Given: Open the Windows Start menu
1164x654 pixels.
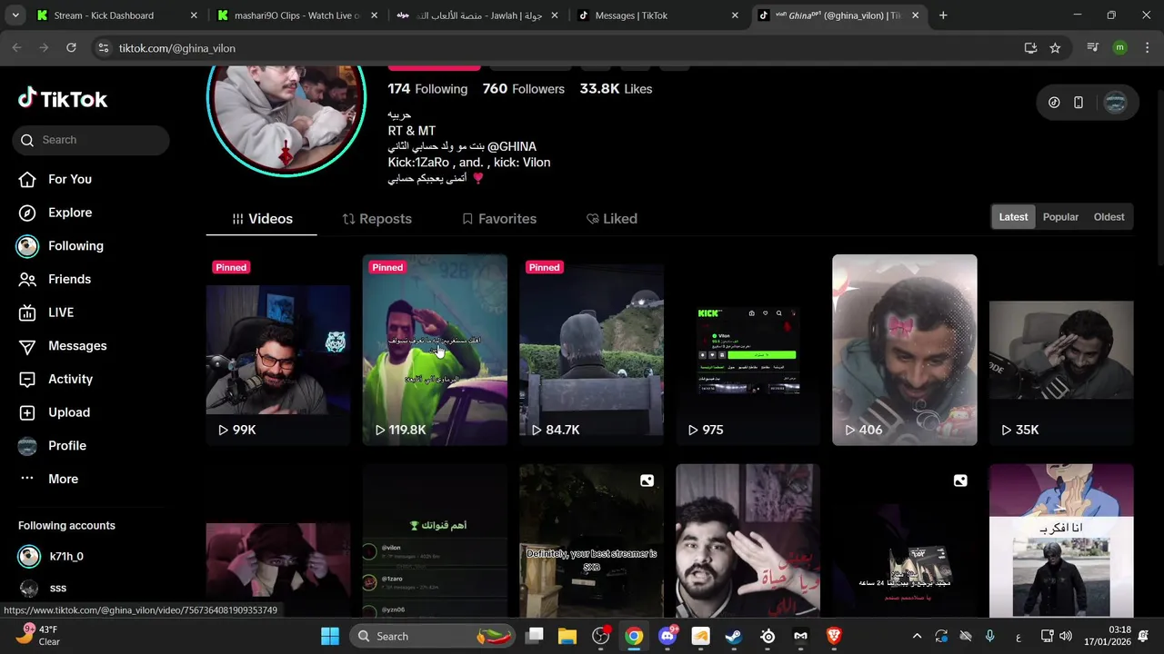Looking at the screenshot, I should pos(330,636).
